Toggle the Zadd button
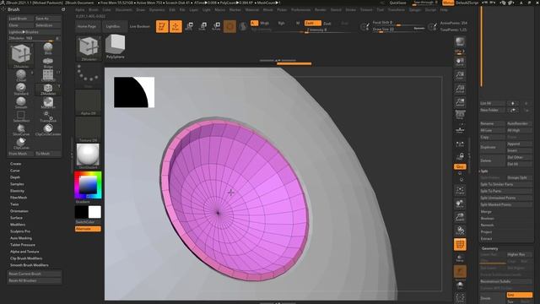 [x=313, y=23]
